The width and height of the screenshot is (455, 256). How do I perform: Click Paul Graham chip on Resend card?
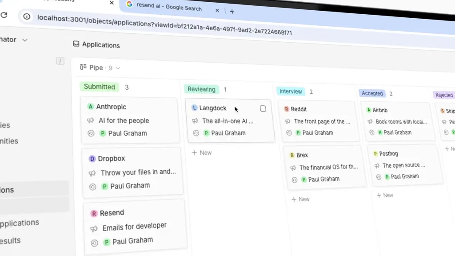[128, 241]
